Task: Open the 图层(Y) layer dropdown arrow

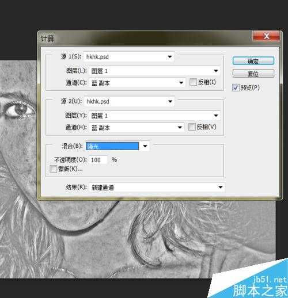Action: [x=216, y=116]
